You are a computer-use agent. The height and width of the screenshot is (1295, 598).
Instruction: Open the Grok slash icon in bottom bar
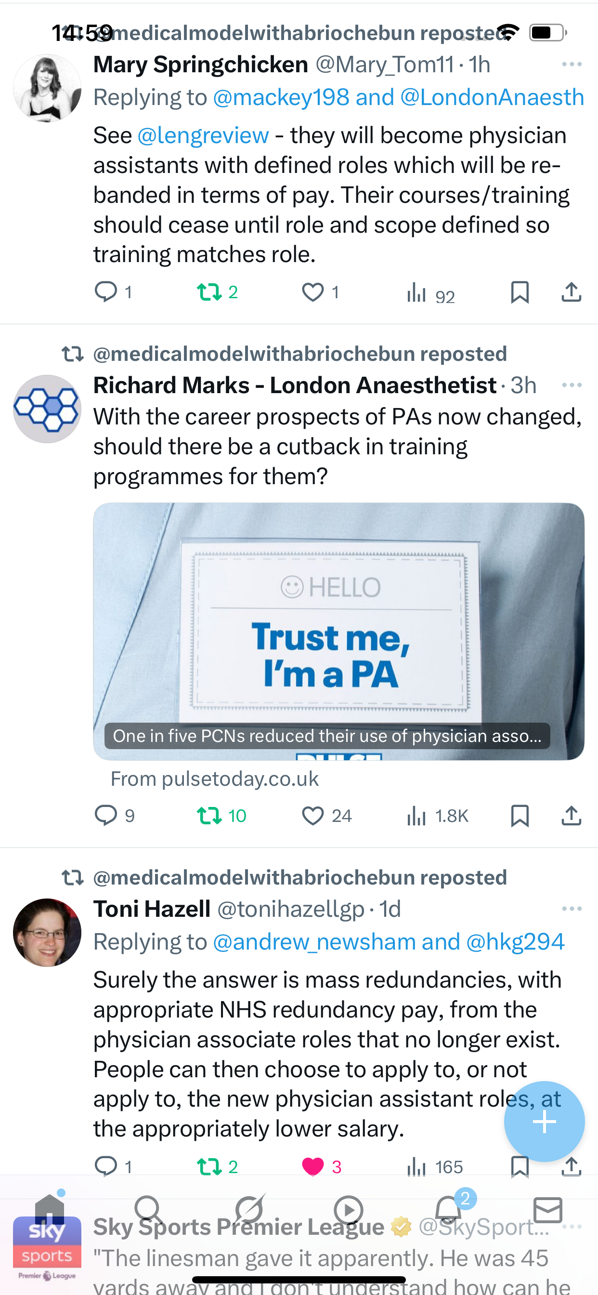tap(249, 1210)
